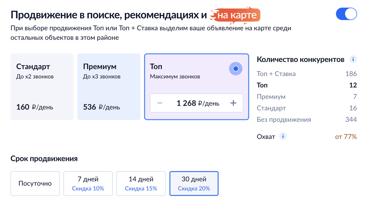The width and height of the screenshot is (367, 204).
Task: Select the 7 дней period option
Action: pyautogui.click(x=88, y=184)
